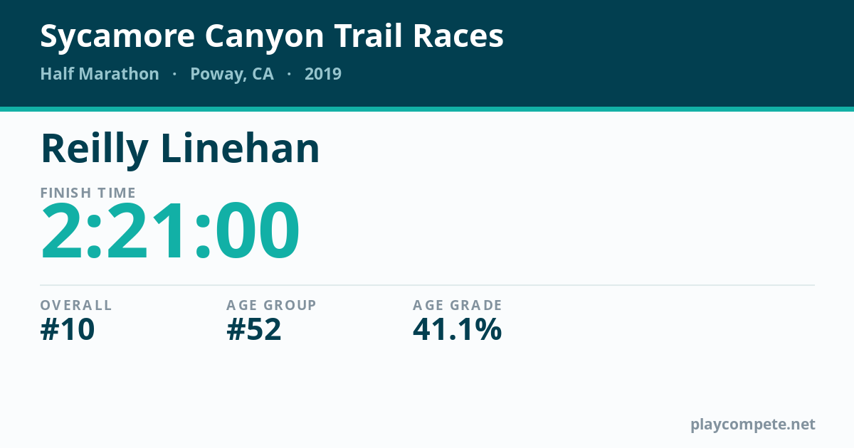Viewport: 854px width, 448px height.
Task: Select the #10 overall rank
Action: (68, 330)
